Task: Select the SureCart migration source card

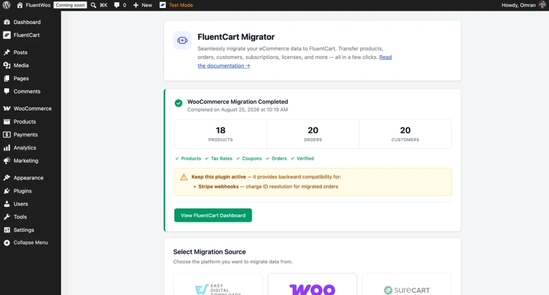Action: coord(406,284)
